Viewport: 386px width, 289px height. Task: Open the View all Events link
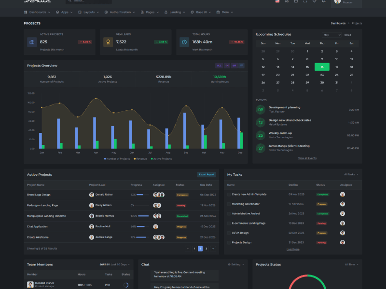[x=307, y=158]
